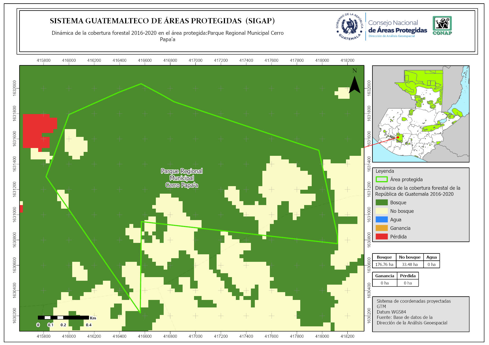Select the Bosque 176.76 ha table cell
Image resolution: width=489 pixels, height=345 pixels.
tap(384, 265)
